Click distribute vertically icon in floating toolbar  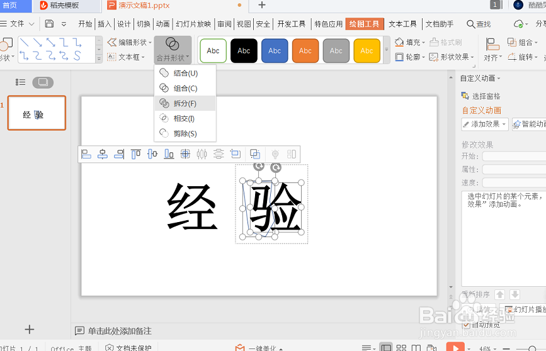(219, 153)
